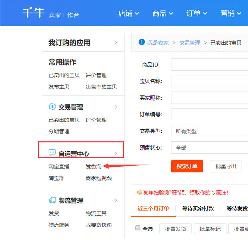Viewport: 248px width, 240px height.
Task: Open 分期管理 link
Action: (59, 131)
